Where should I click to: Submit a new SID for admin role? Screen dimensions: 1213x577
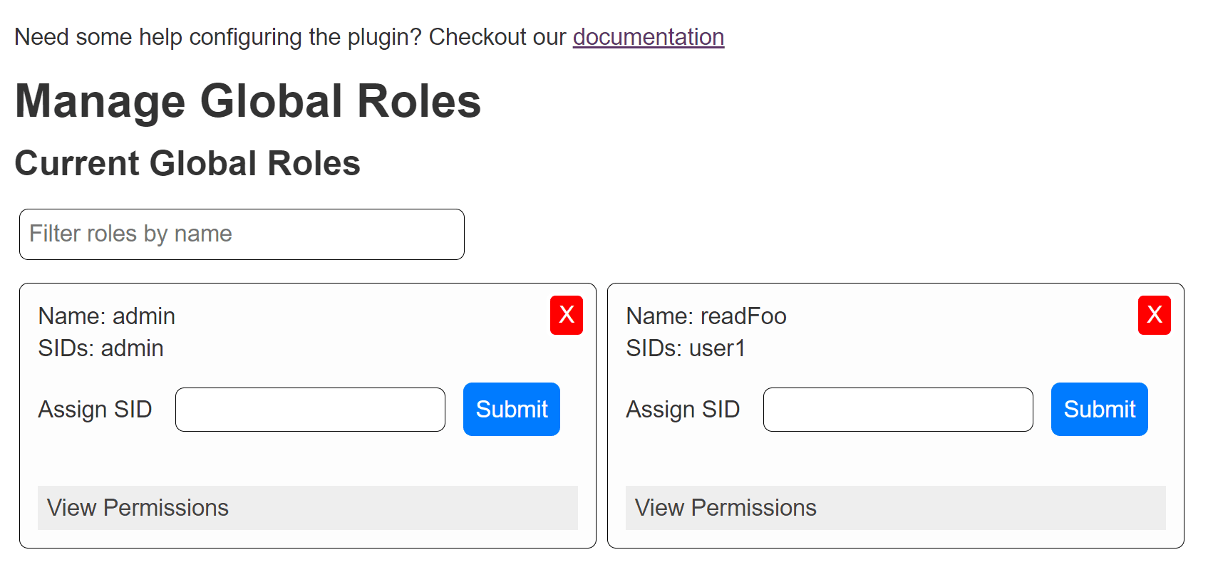coord(511,409)
